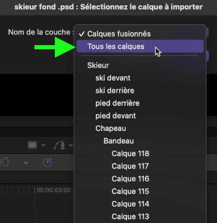Select the Bezier pen tool icon
Image resolution: width=217 pixels, height=223 pixels.
(x=59, y=145)
